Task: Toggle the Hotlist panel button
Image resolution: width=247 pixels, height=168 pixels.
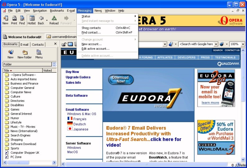Action: pos(32,20)
